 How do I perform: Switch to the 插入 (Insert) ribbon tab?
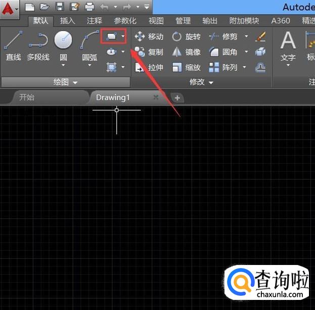[68, 21]
